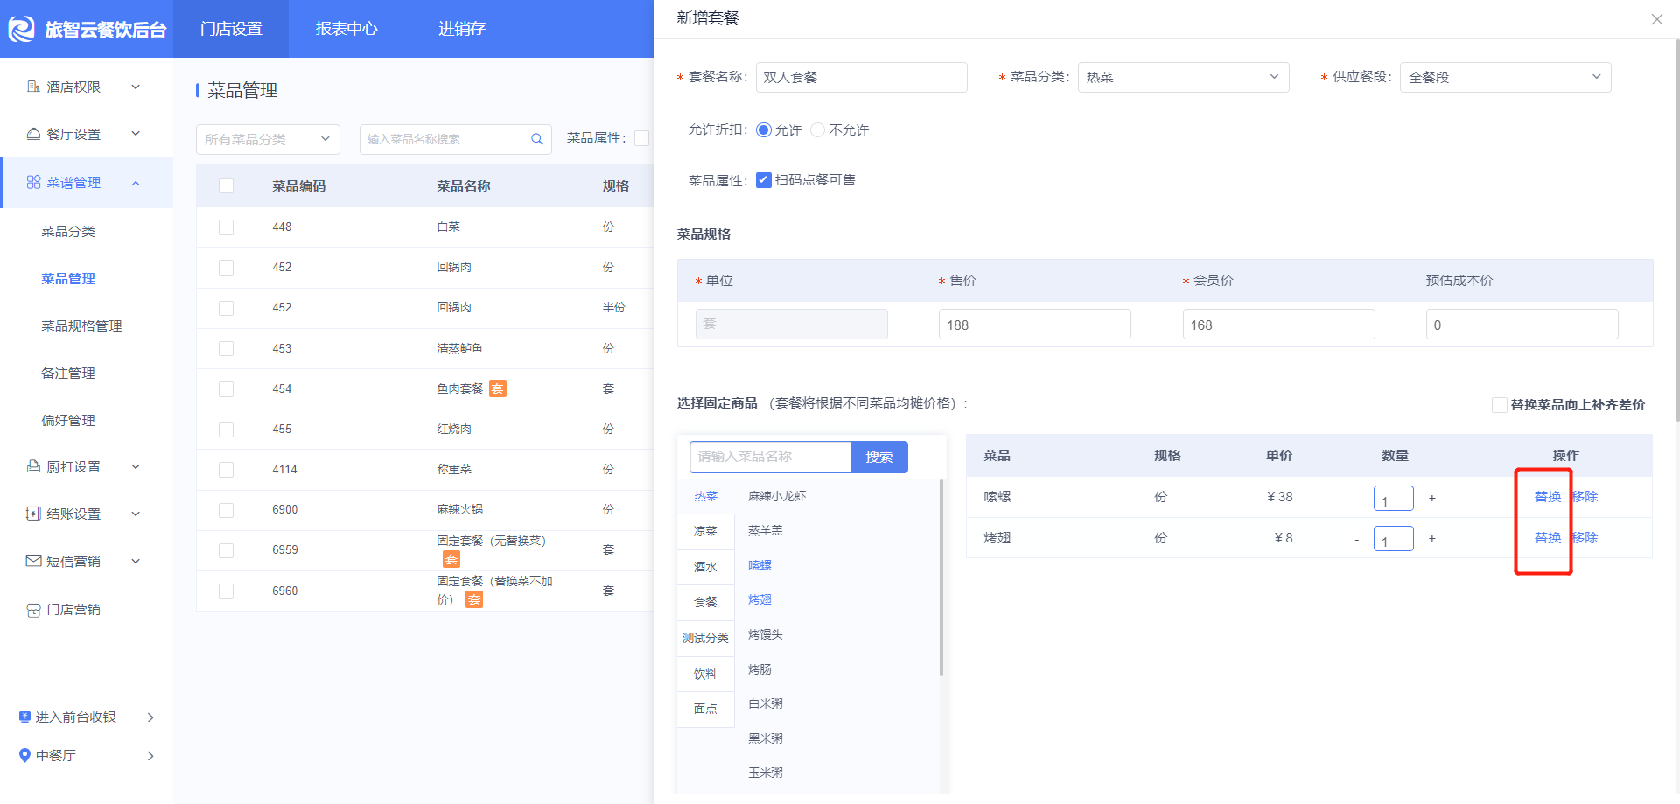Switch to the 报表中心 tab
1680x804 pixels.
click(x=346, y=29)
